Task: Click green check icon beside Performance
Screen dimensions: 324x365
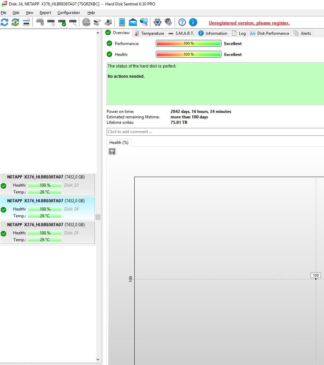Action: click(109, 43)
